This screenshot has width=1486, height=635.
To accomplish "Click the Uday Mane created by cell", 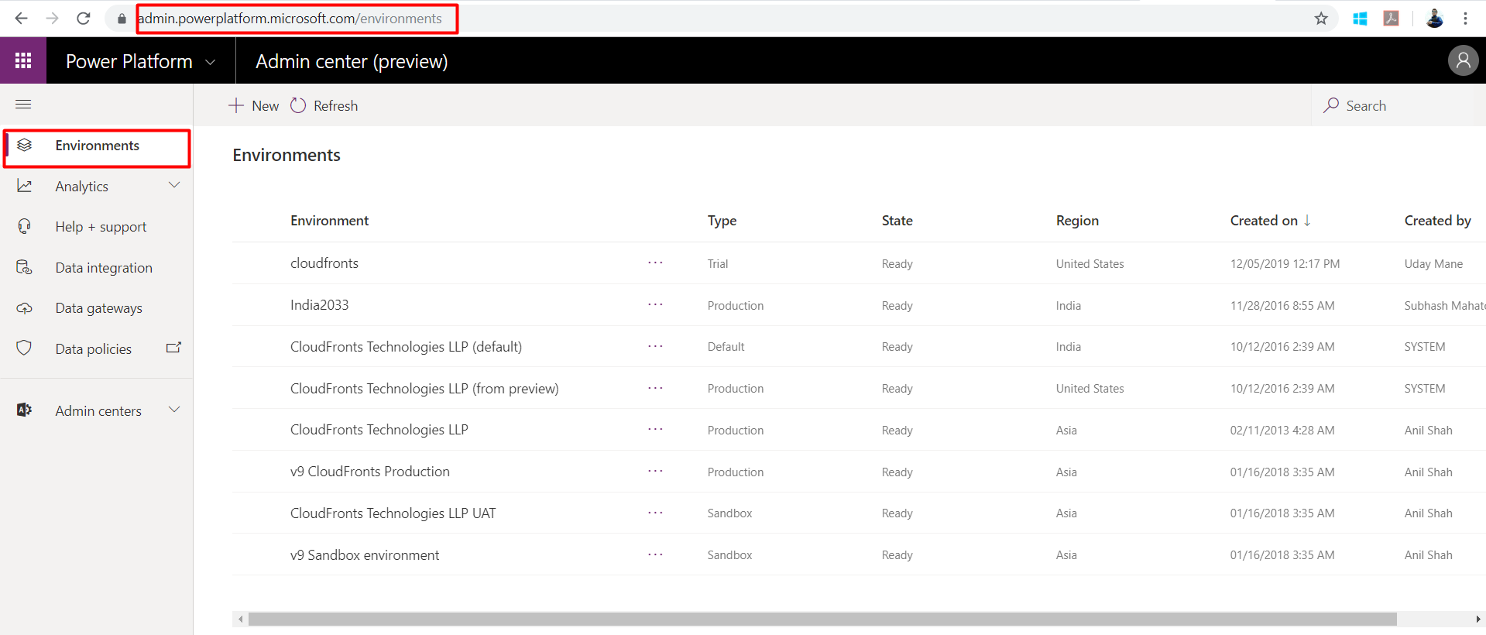I will 1433,264.
